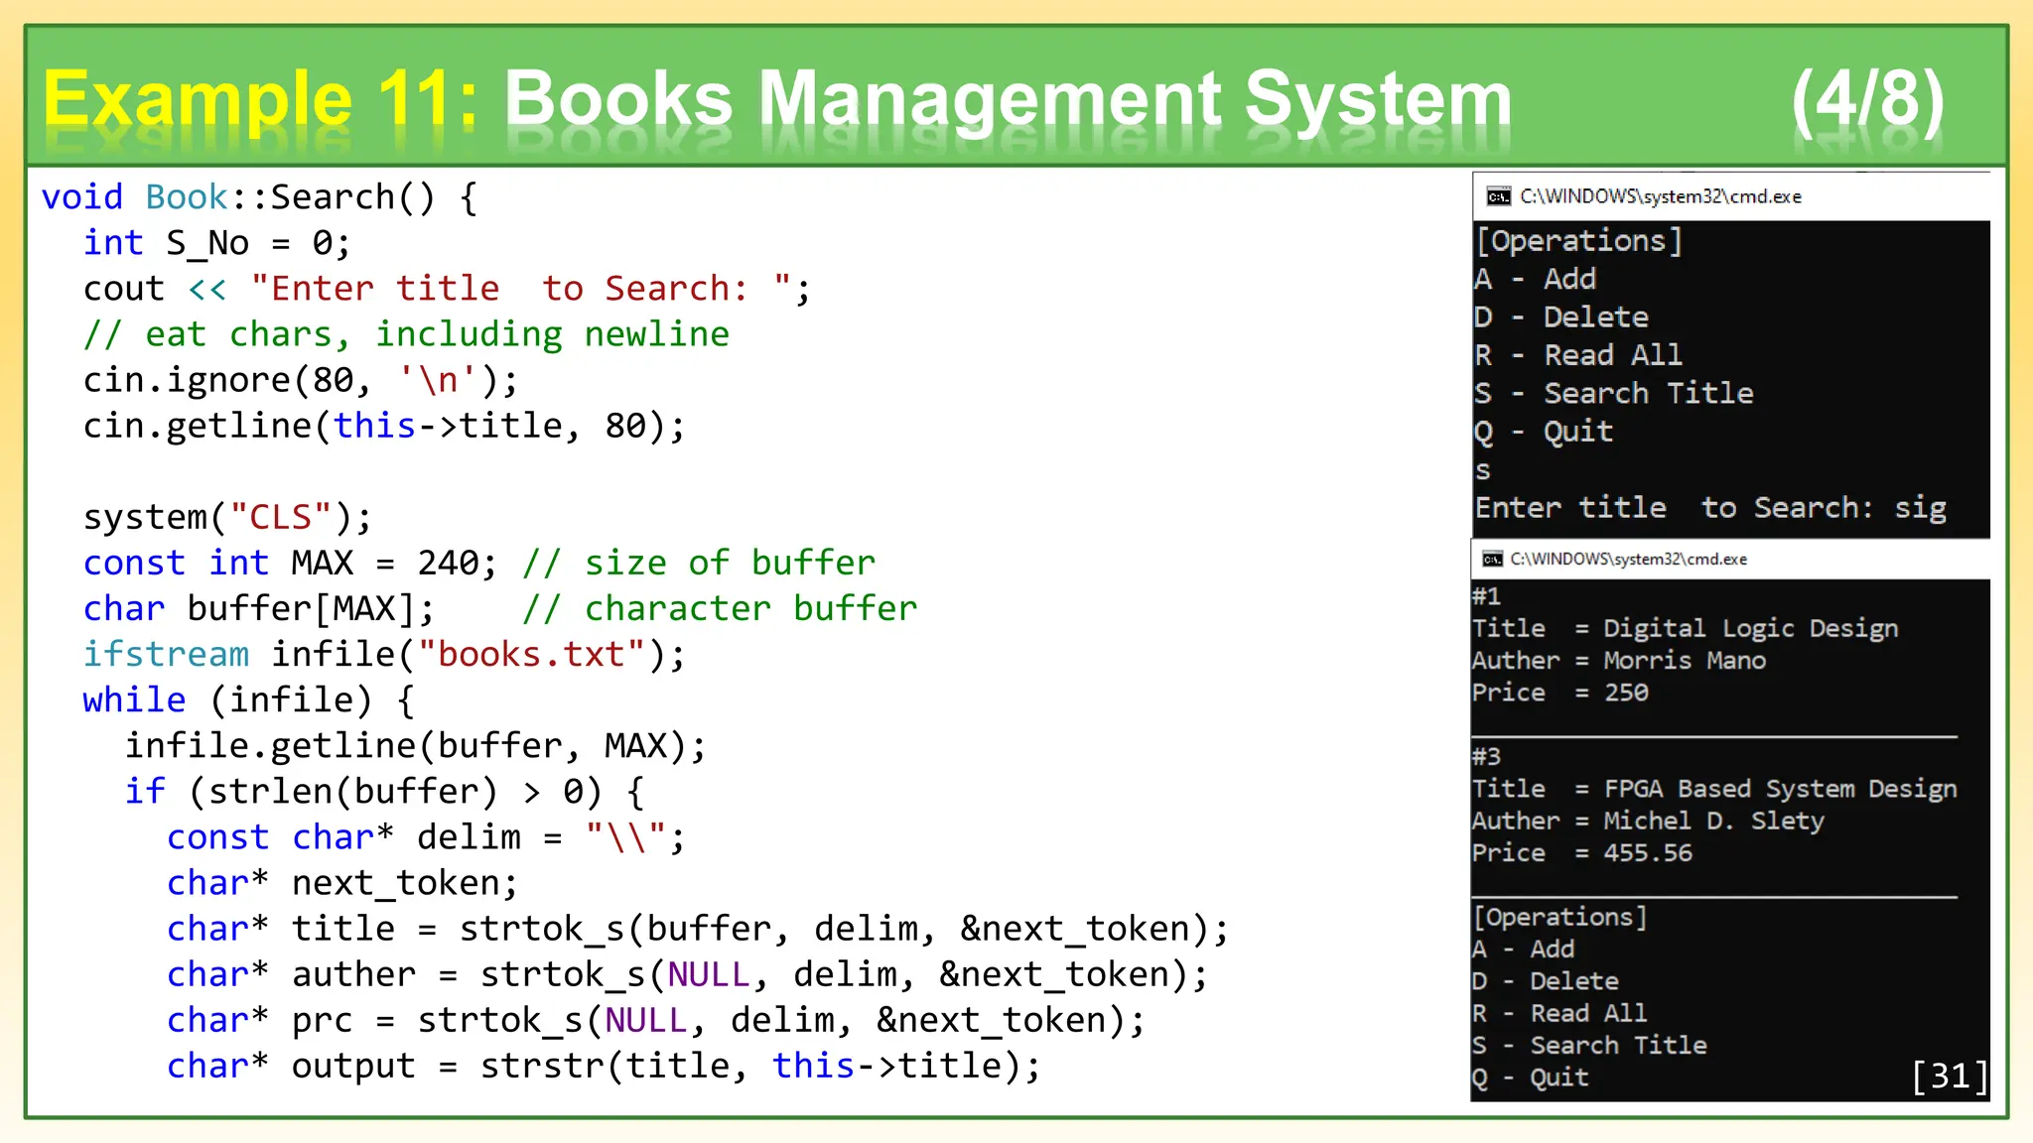Click the top C:\WINDOWS\system32\cmd.exe title text
2033x1143 pixels.
(x=1660, y=196)
